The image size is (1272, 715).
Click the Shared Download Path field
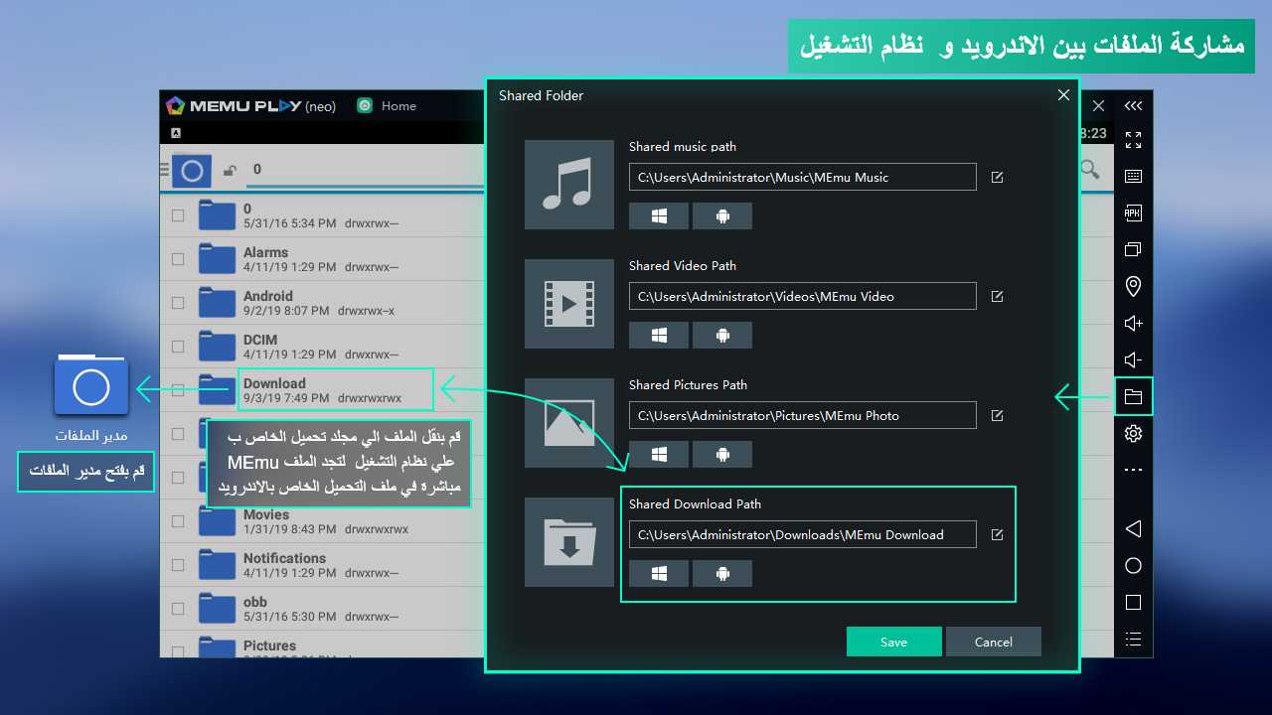803,534
